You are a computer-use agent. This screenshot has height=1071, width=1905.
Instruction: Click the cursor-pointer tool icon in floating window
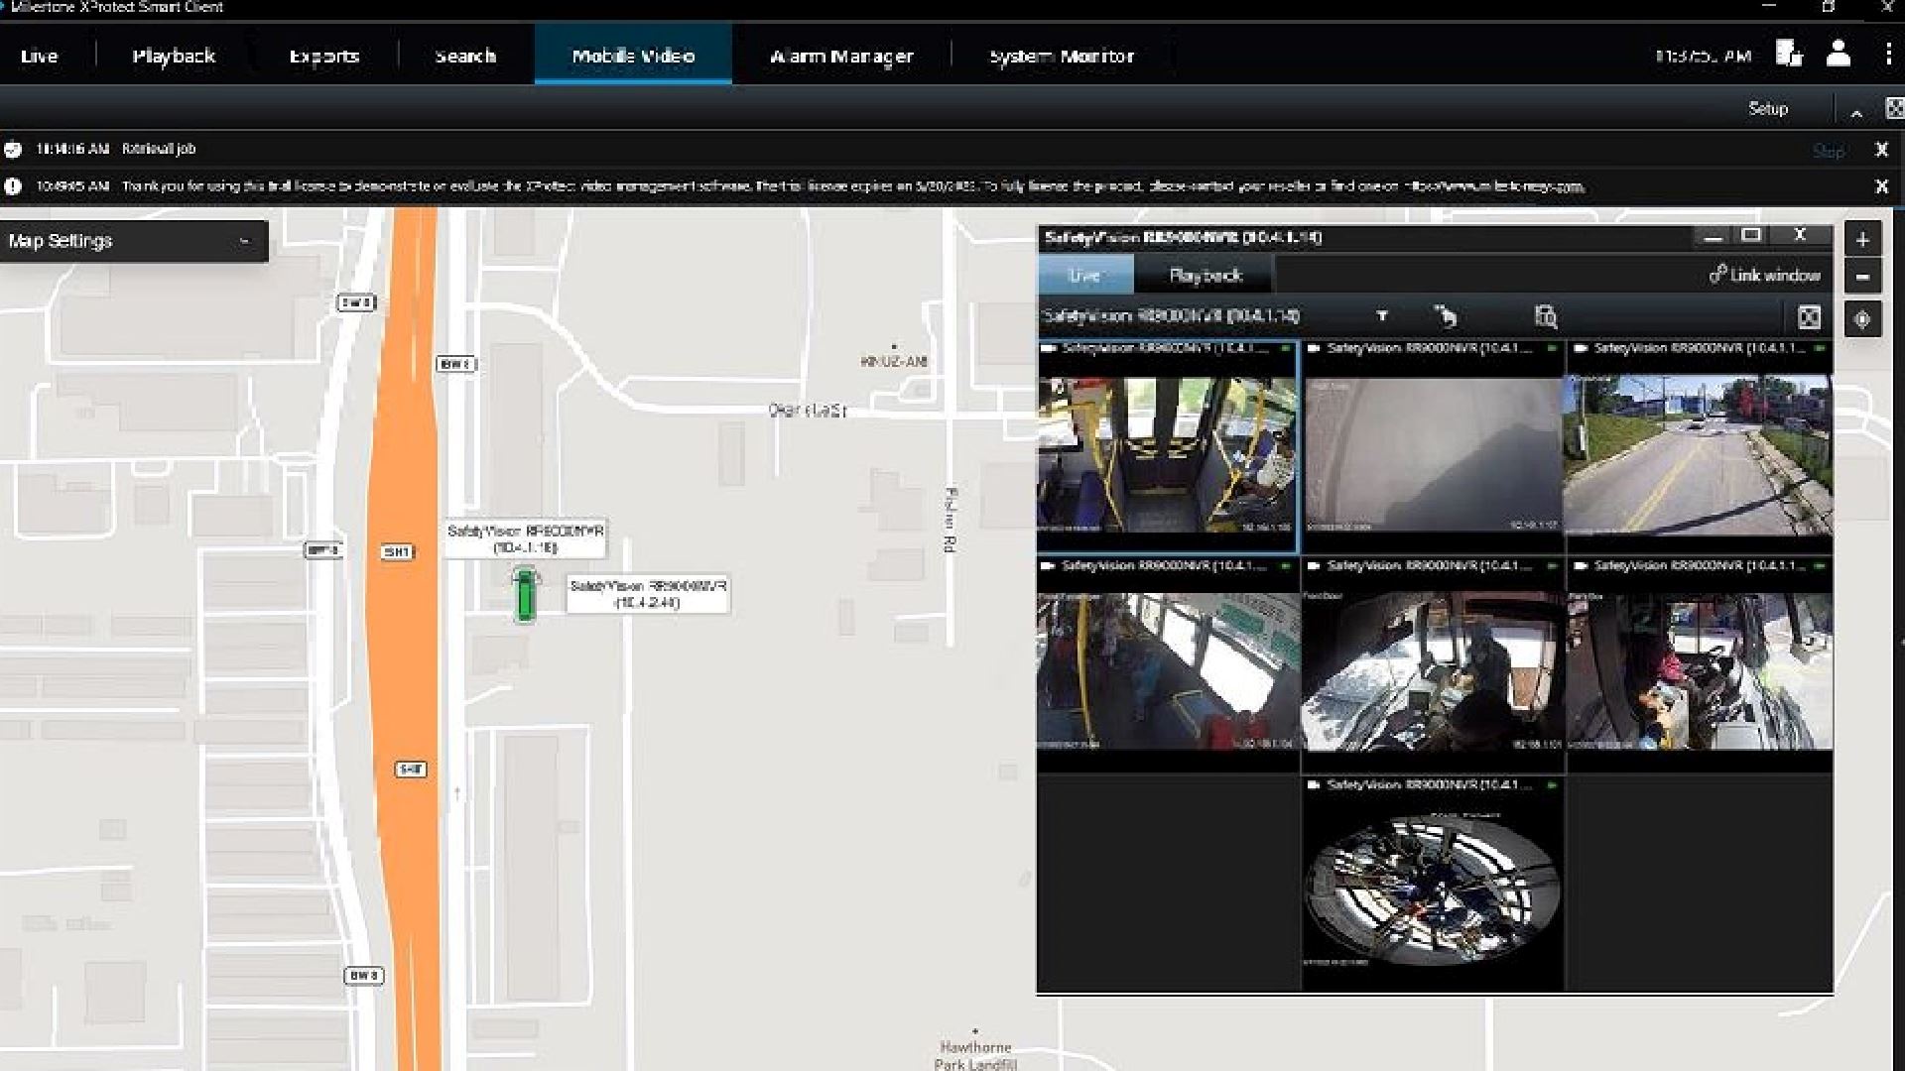[x=1446, y=316]
